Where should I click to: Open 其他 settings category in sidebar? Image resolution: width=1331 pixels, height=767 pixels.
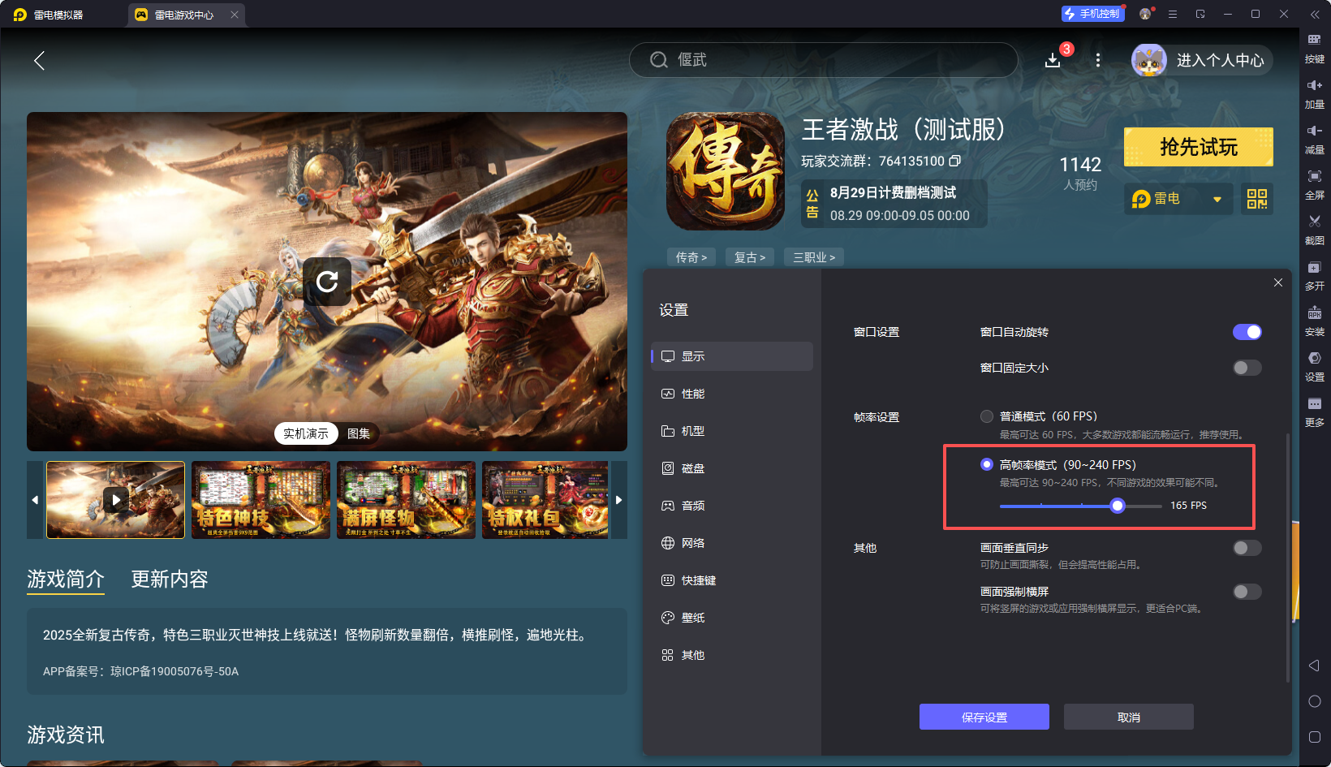(732, 655)
